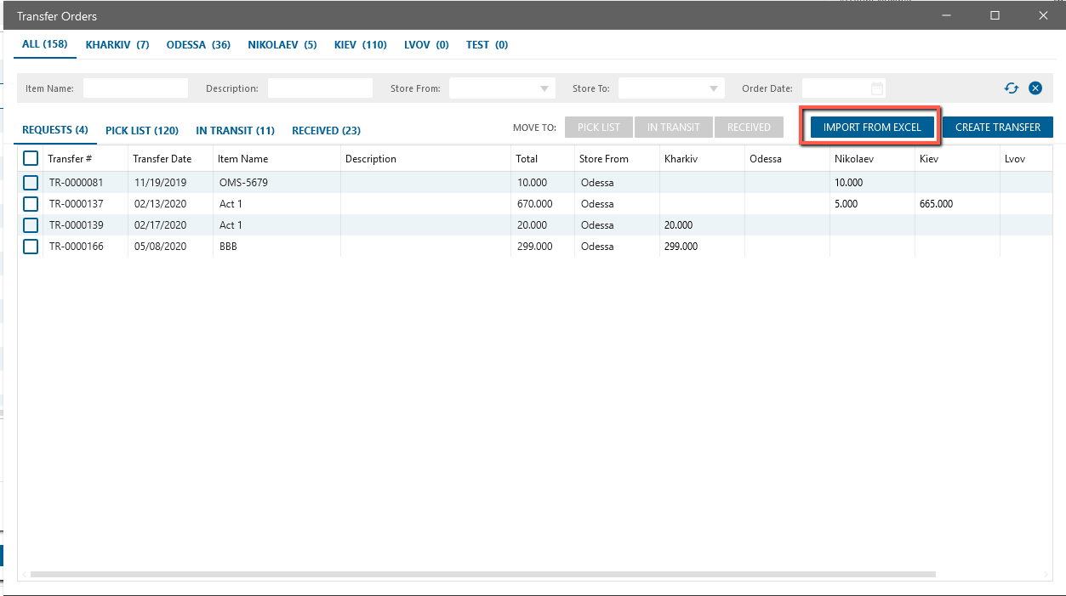Click the Move To IN TRANSIT button
The image size is (1066, 596).
click(x=674, y=128)
